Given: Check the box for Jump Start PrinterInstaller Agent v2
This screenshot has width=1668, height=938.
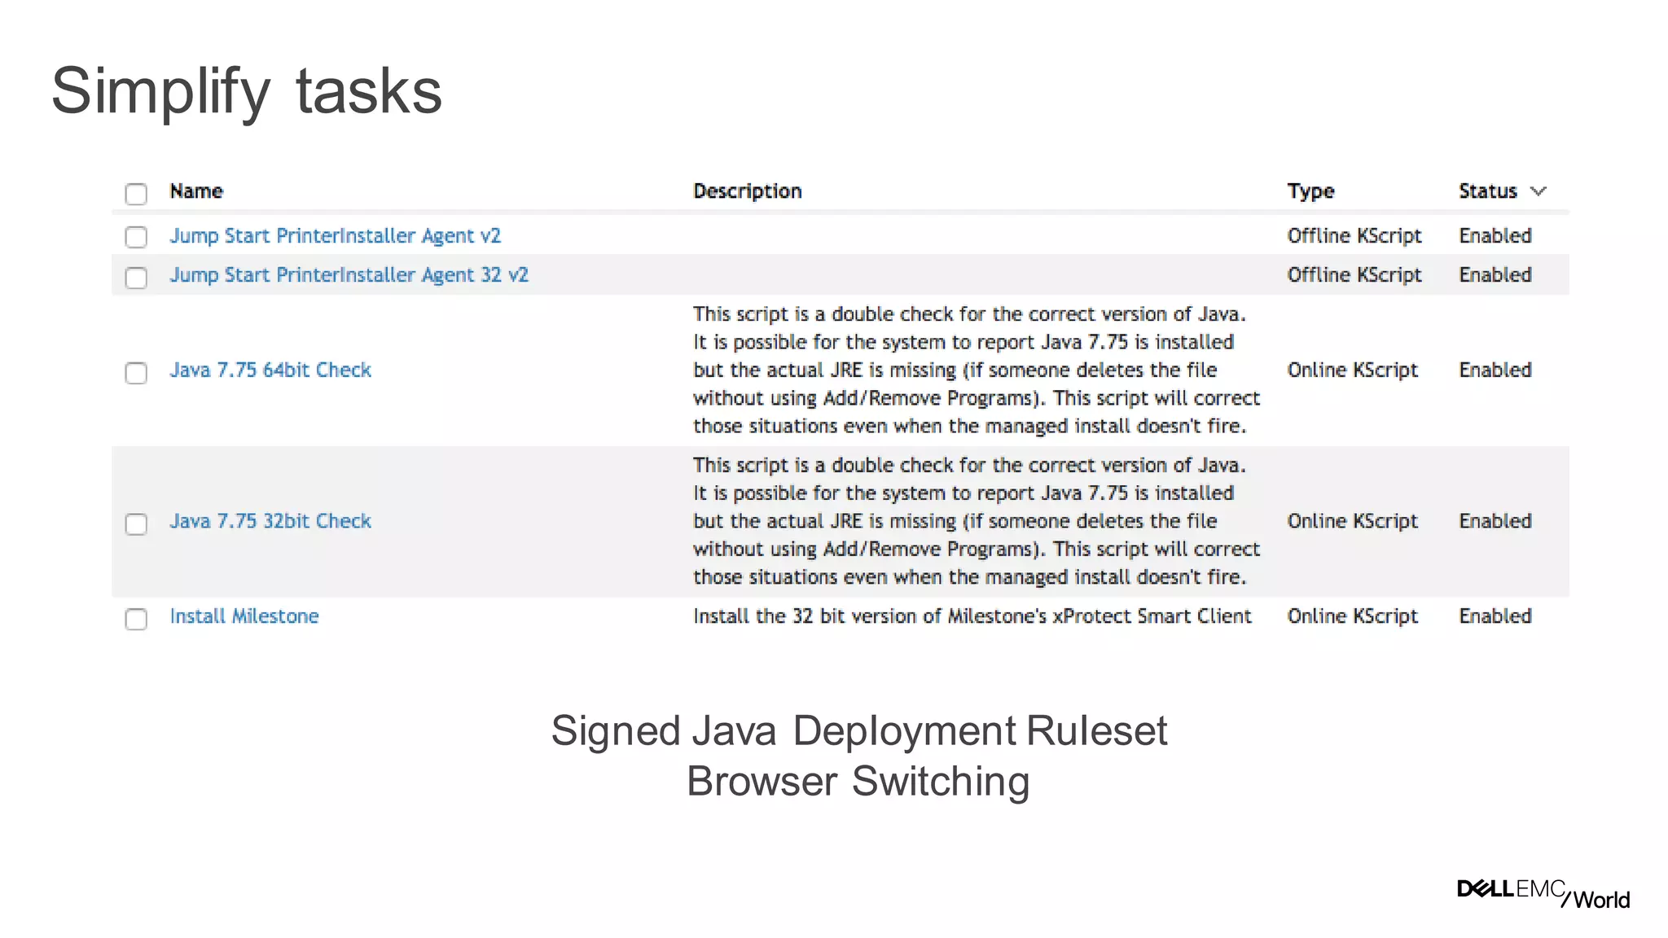Looking at the screenshot, I should point(136,237).
